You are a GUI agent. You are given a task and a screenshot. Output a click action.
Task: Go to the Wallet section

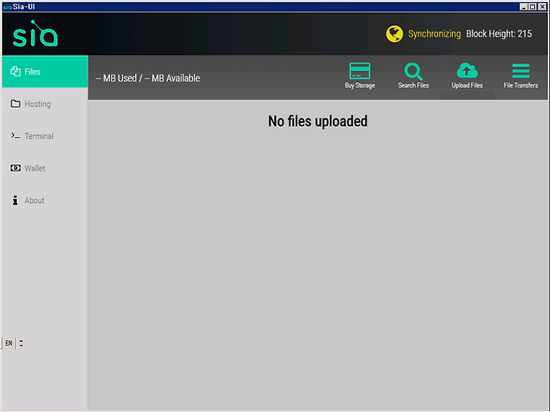45,168
